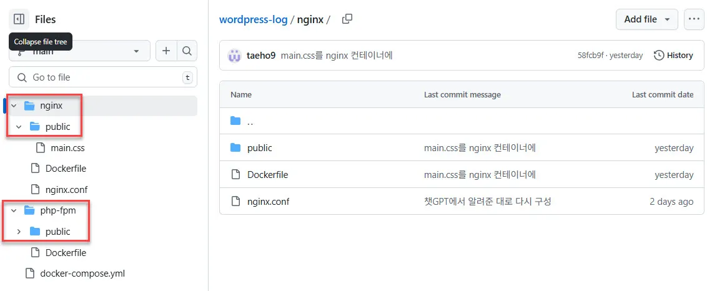The image size is (707, 291).
Task: Click the Name column header
Action: point(241,95)
